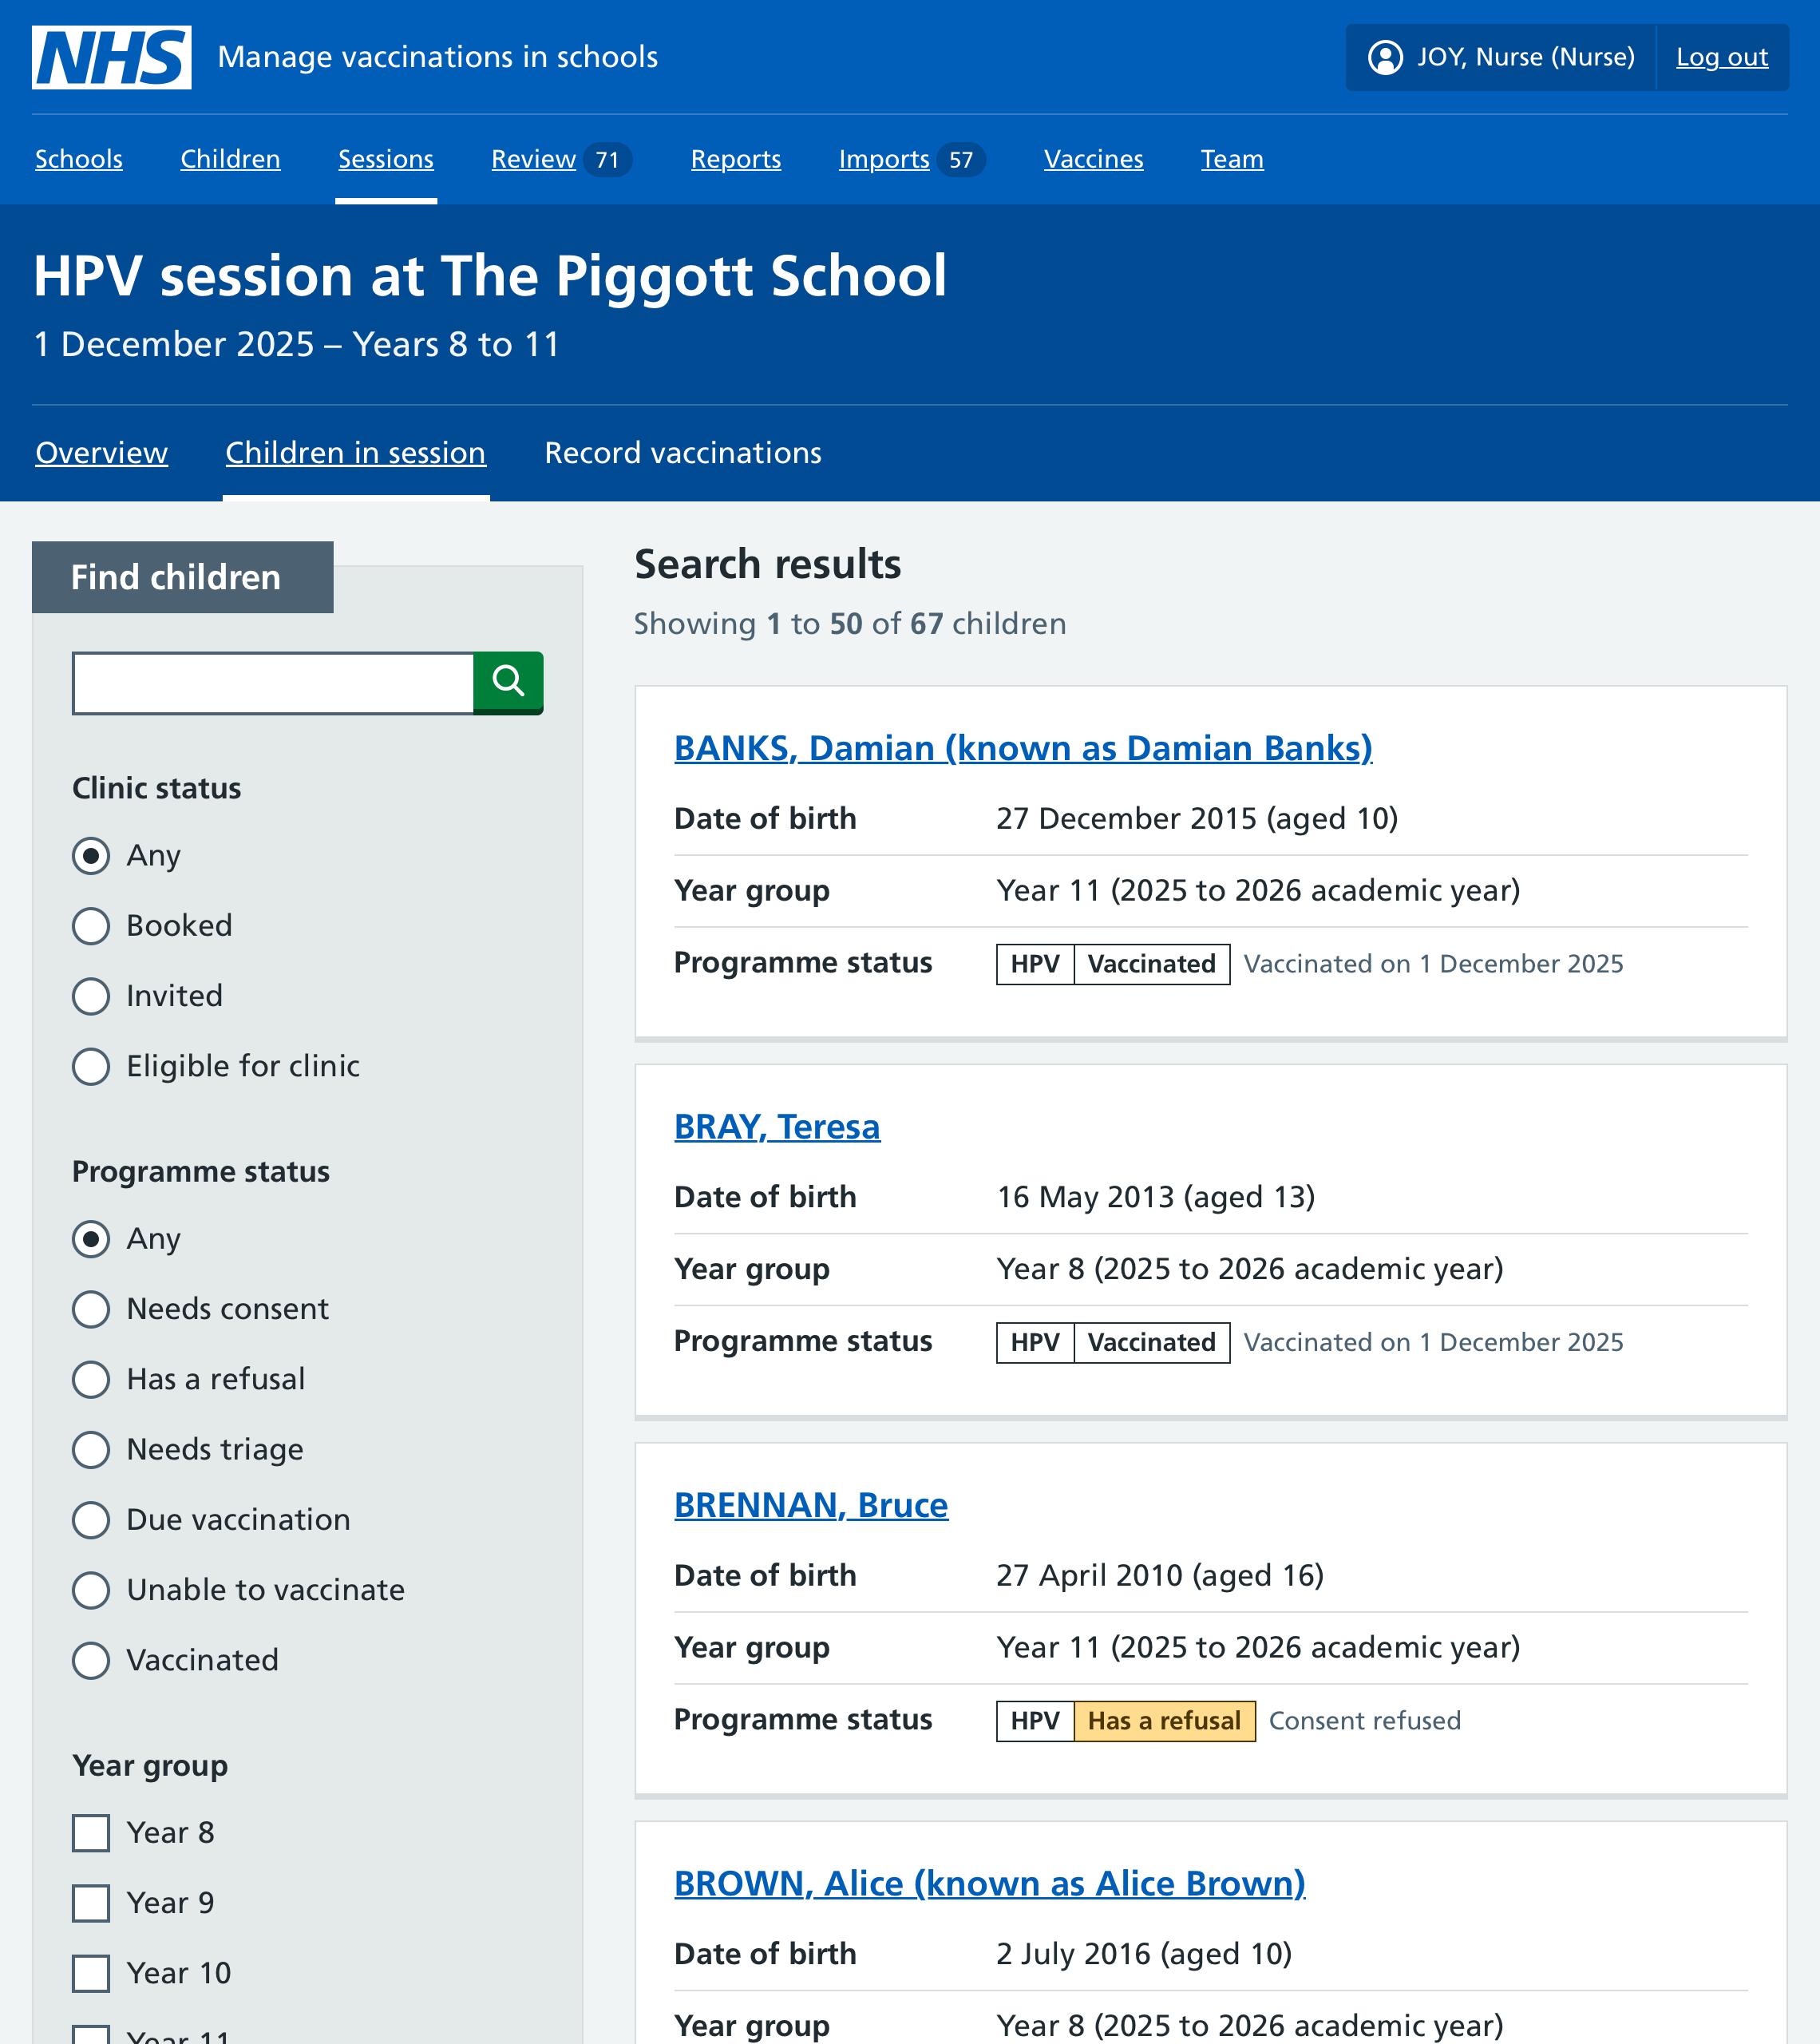This screenshot has width=1820, height=2044.
Task: Switch to Record vaccinations tab
Action: coord(683,452)
